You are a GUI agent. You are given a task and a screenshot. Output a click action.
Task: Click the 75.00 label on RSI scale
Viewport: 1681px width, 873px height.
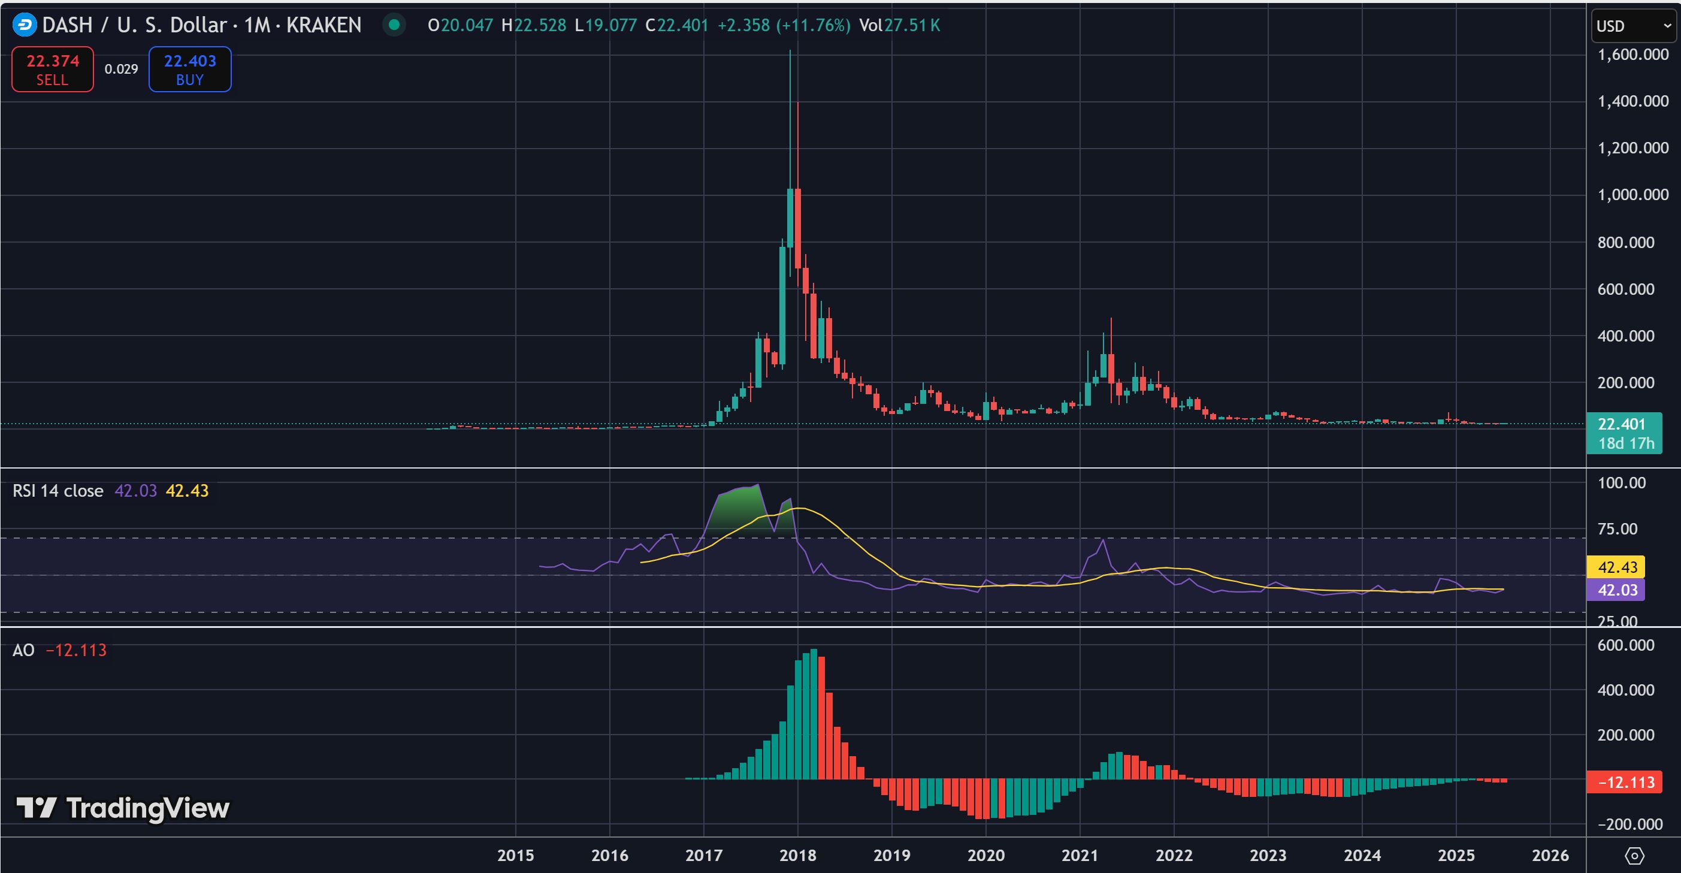pyautogui.click(x=1617, y=528)
